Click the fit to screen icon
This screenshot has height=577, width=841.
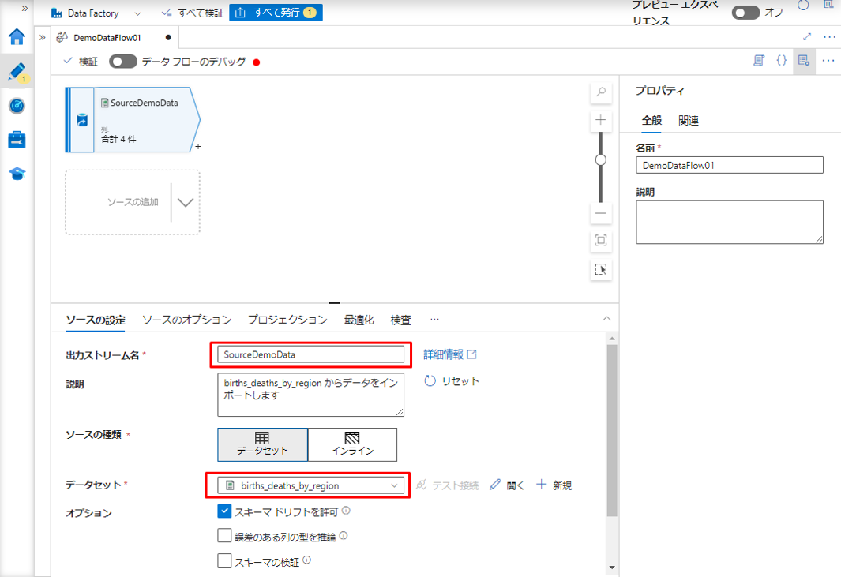[x=601, y=240]
